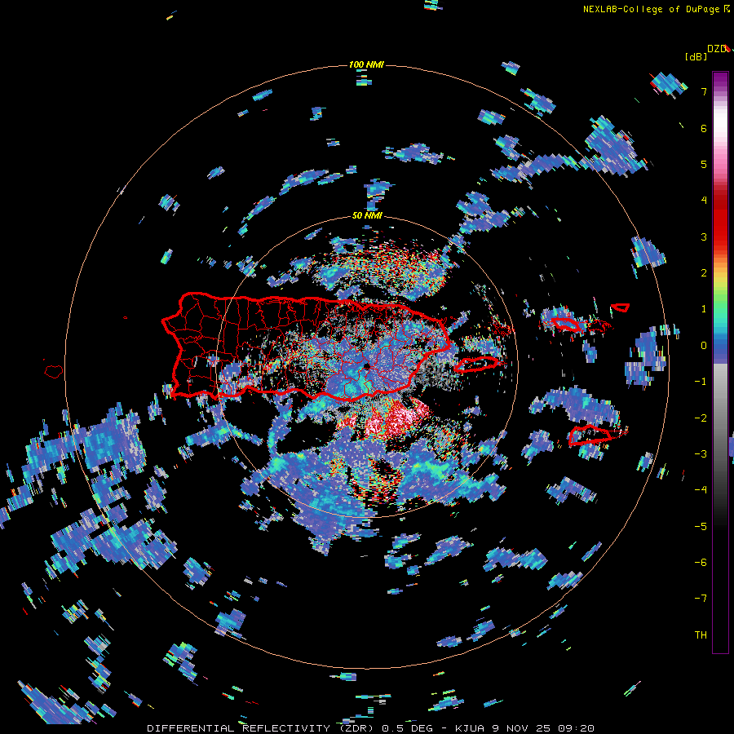Viewport: 734px width, 734px height.
Task: Click the Mona Island outline west of Puerto Rico
Action: pos(54,372)
